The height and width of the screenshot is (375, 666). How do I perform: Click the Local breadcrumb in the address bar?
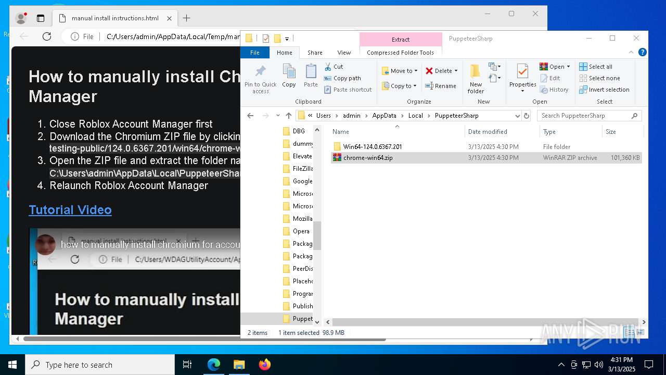point(415,116)
